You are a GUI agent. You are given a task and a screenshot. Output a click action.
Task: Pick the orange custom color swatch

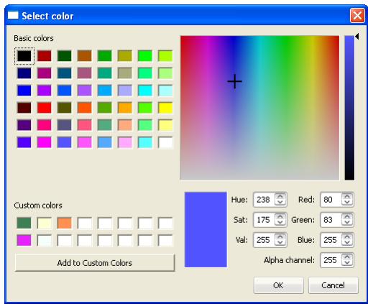pyautogui.click(x=65, y=223)
